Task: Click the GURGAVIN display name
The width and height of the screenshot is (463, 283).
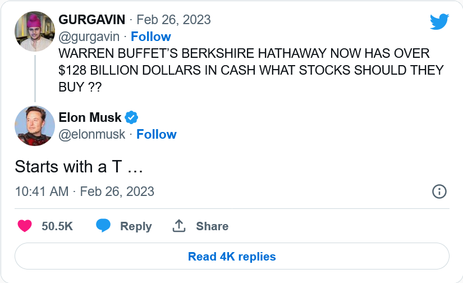Action: pos(93,20)
